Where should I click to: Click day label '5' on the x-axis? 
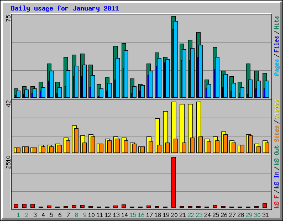coord(51,215)
